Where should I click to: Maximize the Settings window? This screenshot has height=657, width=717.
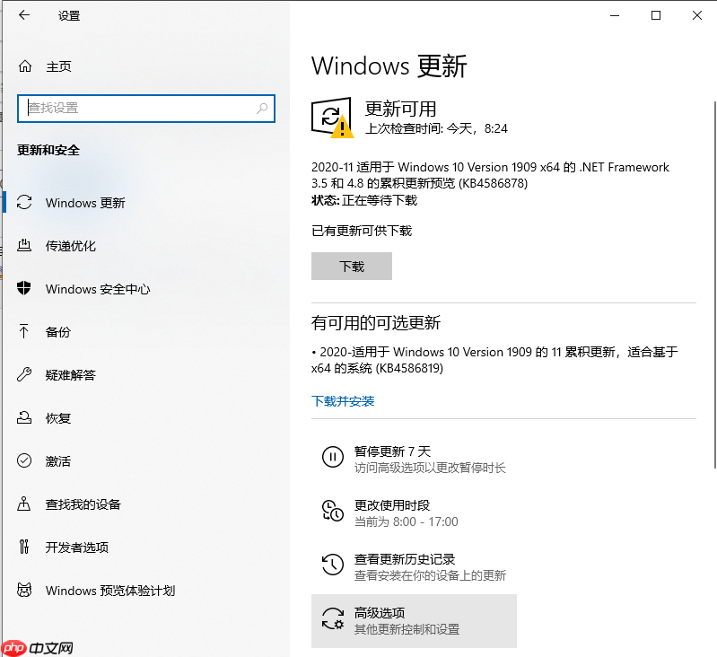click(x=656, y=15)
